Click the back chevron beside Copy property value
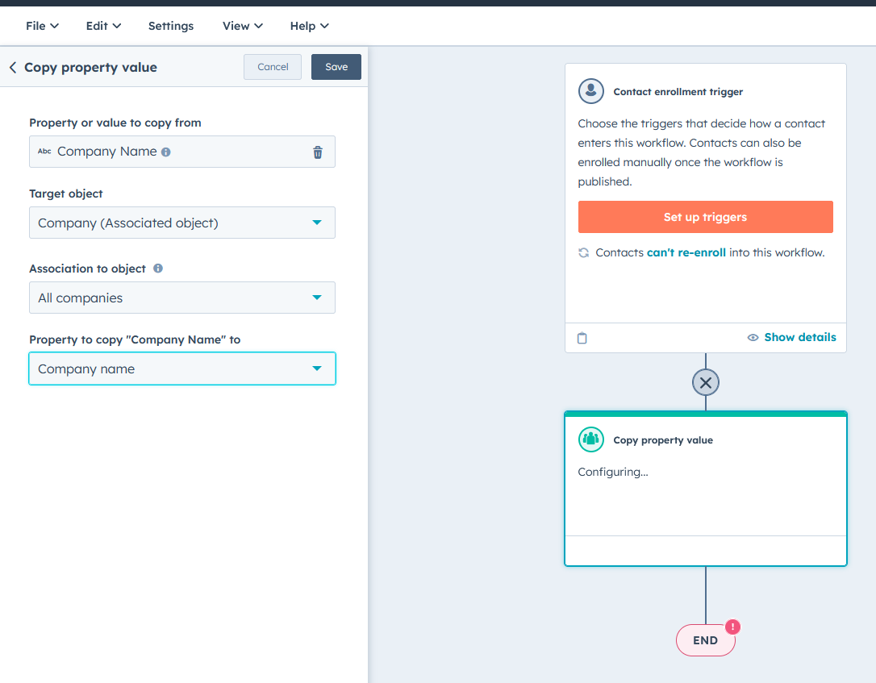The width and height of the screenshot is (876, 683). pyautogui.click(x=13, y=67)
